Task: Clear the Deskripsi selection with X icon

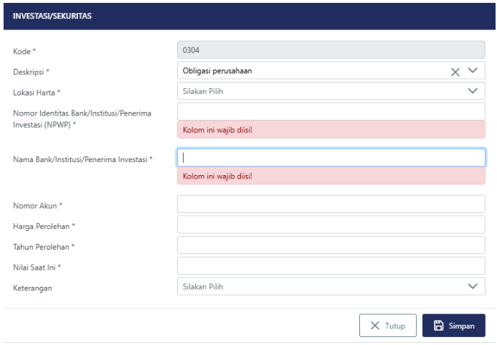Action: (x=455, y=71)
